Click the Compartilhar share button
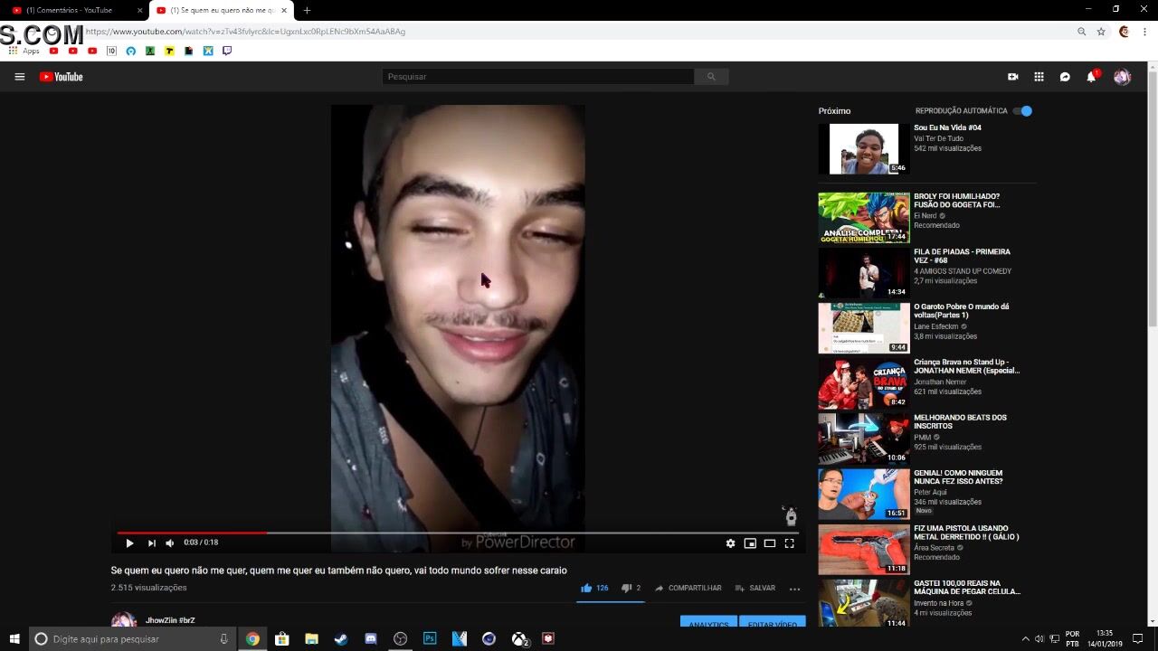The width and height of the screenshot is (1158, 651). (688, 588)
